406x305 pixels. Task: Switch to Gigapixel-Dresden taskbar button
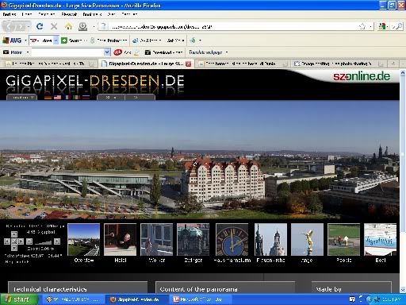pyautogui.click(x=136, y=299)
